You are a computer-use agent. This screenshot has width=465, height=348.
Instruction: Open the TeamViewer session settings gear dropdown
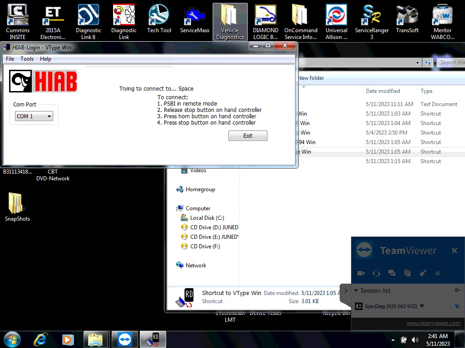(457, 290)
